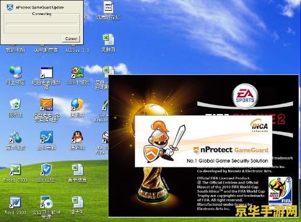Click the shield icon in GameGuard Update dialog
This screenshot has height=222, width=301.
click(x=10, y=7)
